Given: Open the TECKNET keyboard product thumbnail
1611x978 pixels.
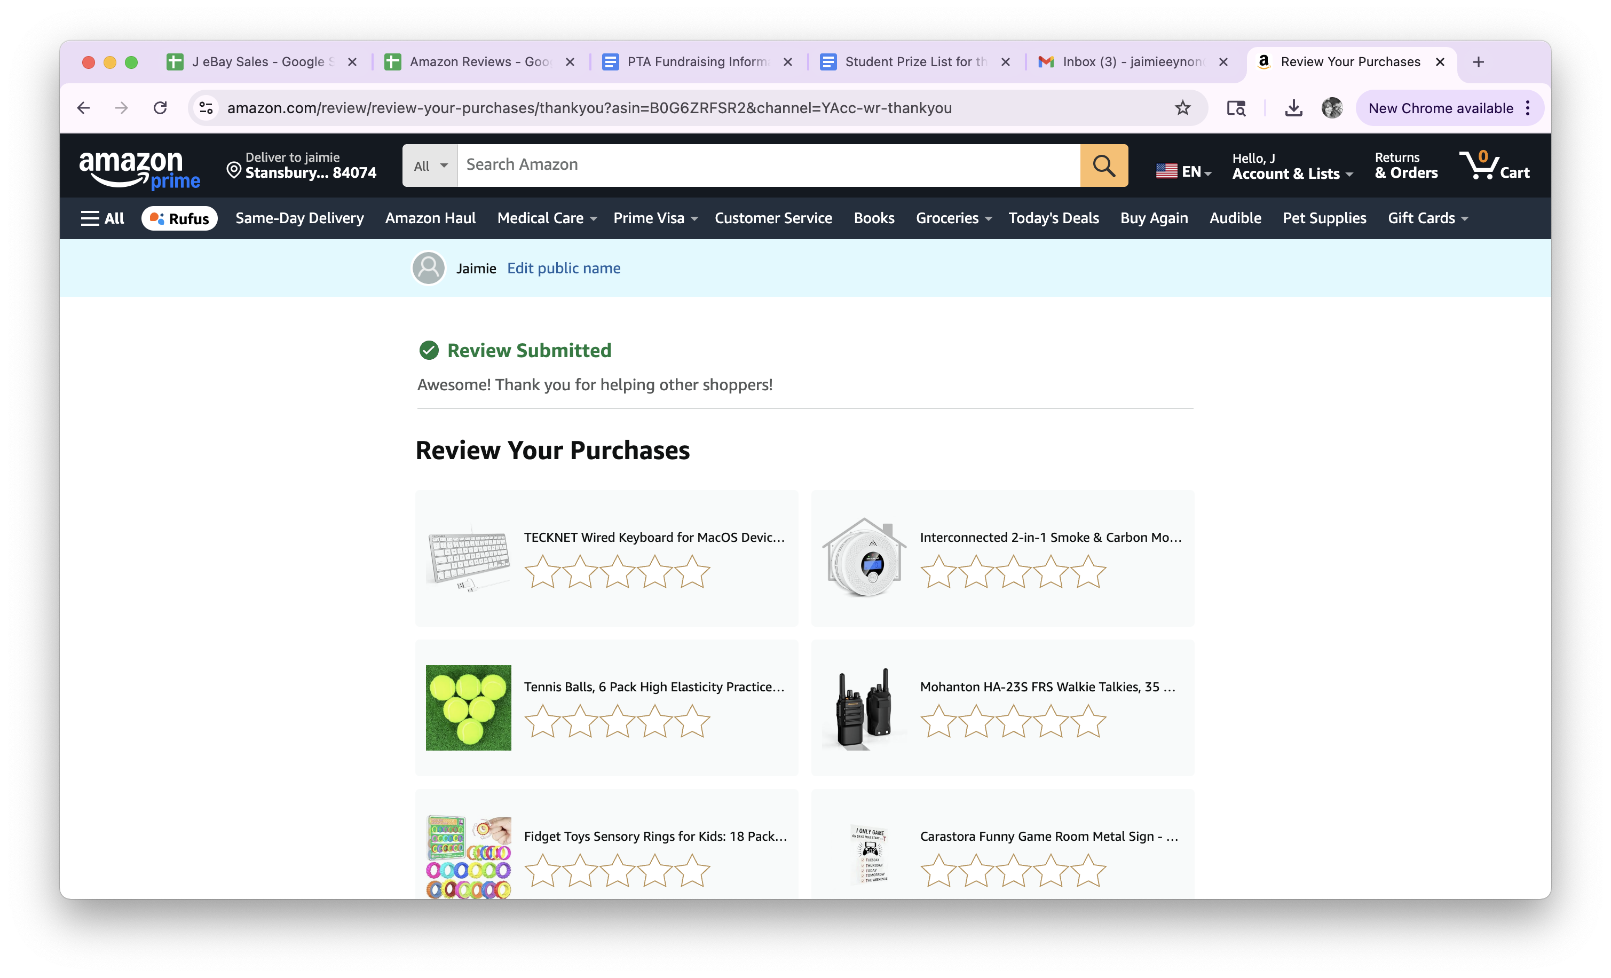Looking at the screenshot, I should (468, 558).
